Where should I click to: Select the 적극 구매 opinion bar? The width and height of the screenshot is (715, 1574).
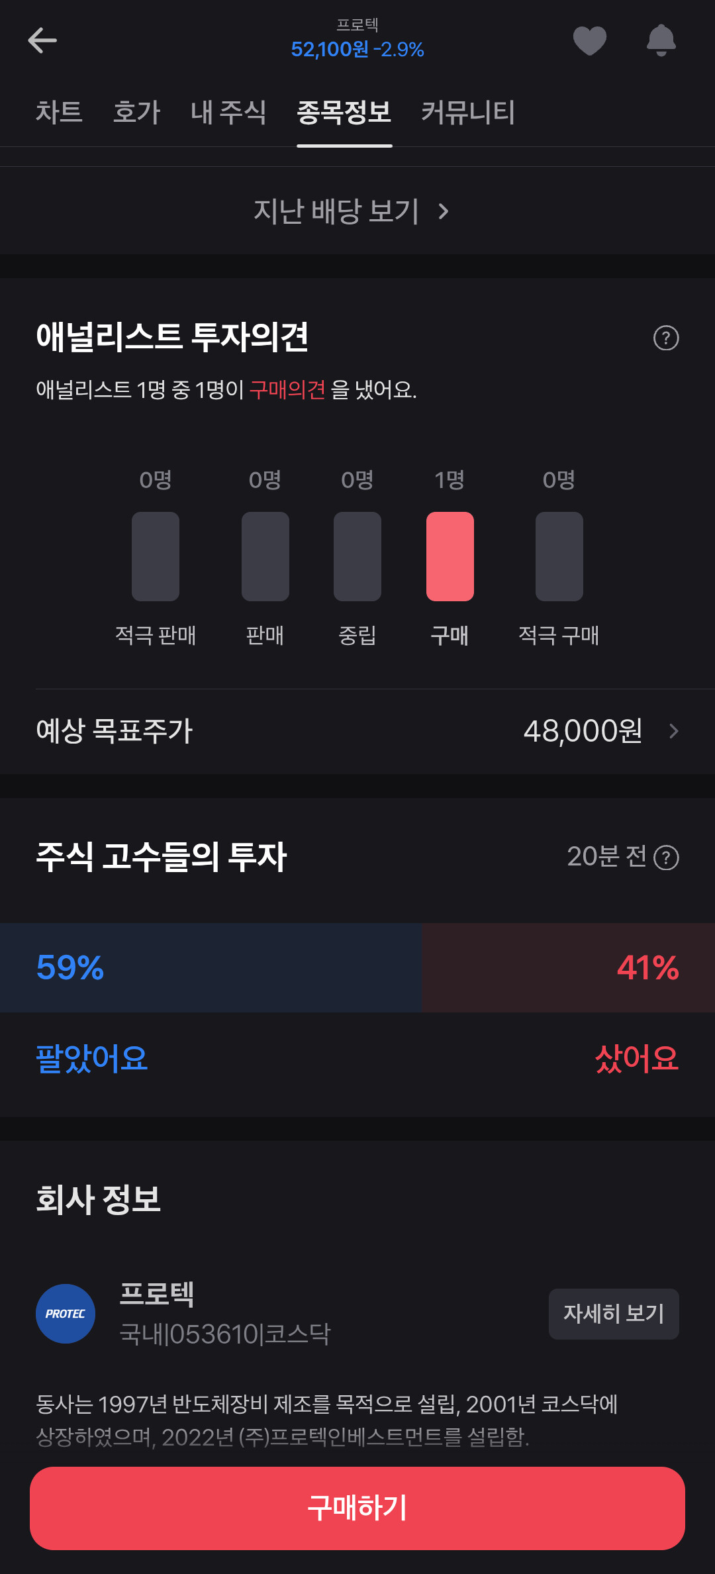(x=559, y=556)
